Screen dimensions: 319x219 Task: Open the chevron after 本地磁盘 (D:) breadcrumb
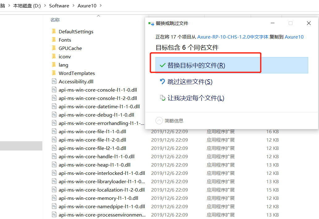(x=45, y=6)
